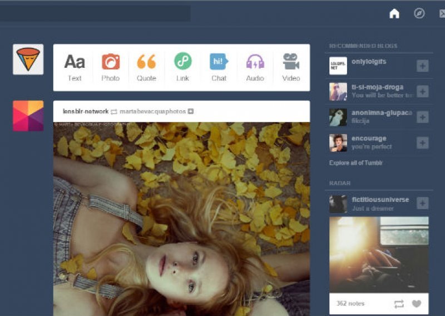
Task: Open the lensblr-network blog link
Action: [86, 111]
